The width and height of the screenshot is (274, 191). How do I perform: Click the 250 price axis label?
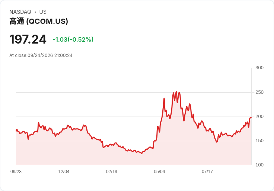(259, 92)
